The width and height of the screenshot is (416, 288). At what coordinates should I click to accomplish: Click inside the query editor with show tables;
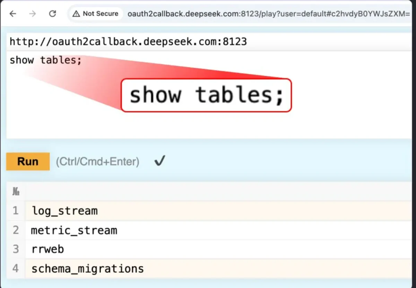coord(45,60)
